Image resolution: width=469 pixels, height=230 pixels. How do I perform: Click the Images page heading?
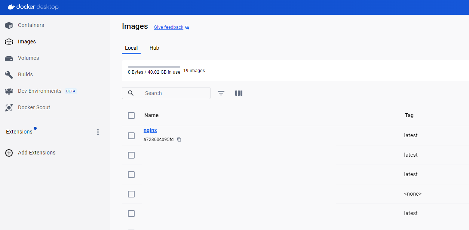coord(135,26)
